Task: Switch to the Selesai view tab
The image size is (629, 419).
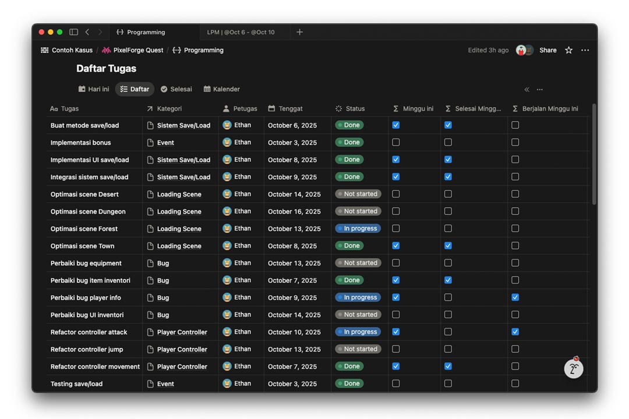Action: (x=176, y=89)
